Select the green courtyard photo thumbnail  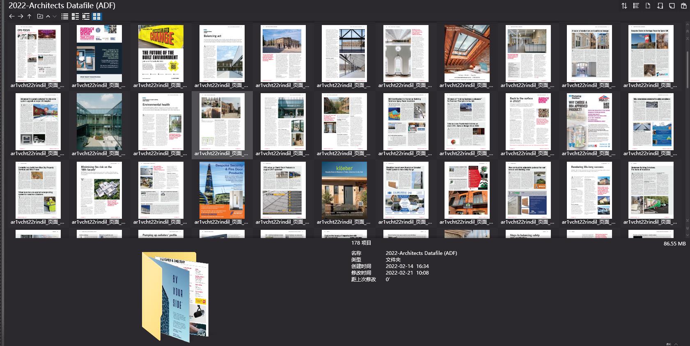coord(99,121)
